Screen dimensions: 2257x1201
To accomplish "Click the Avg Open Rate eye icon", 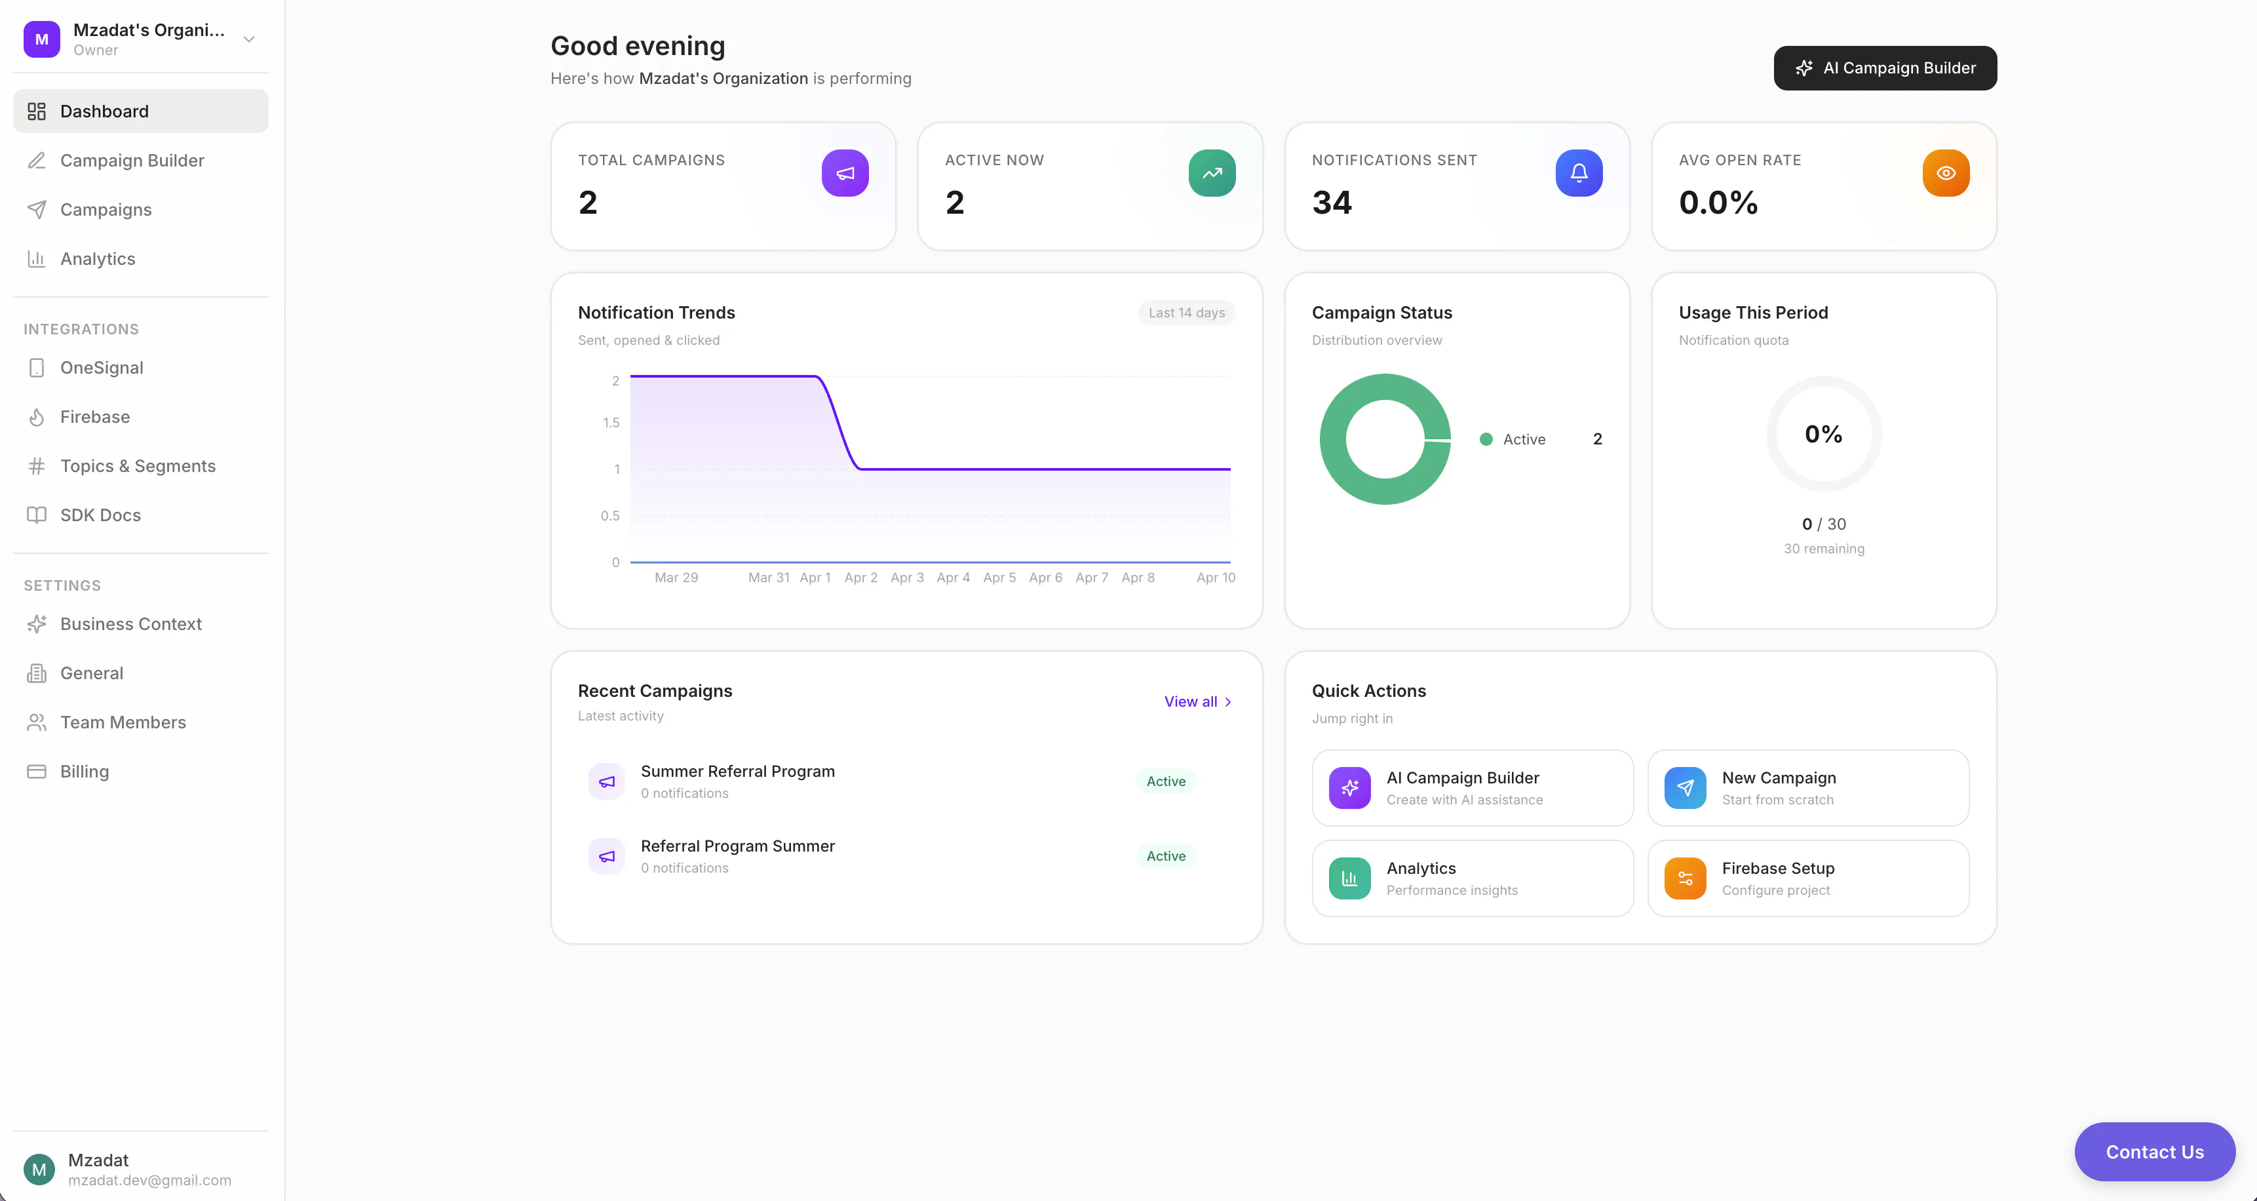I will 1946,172.
